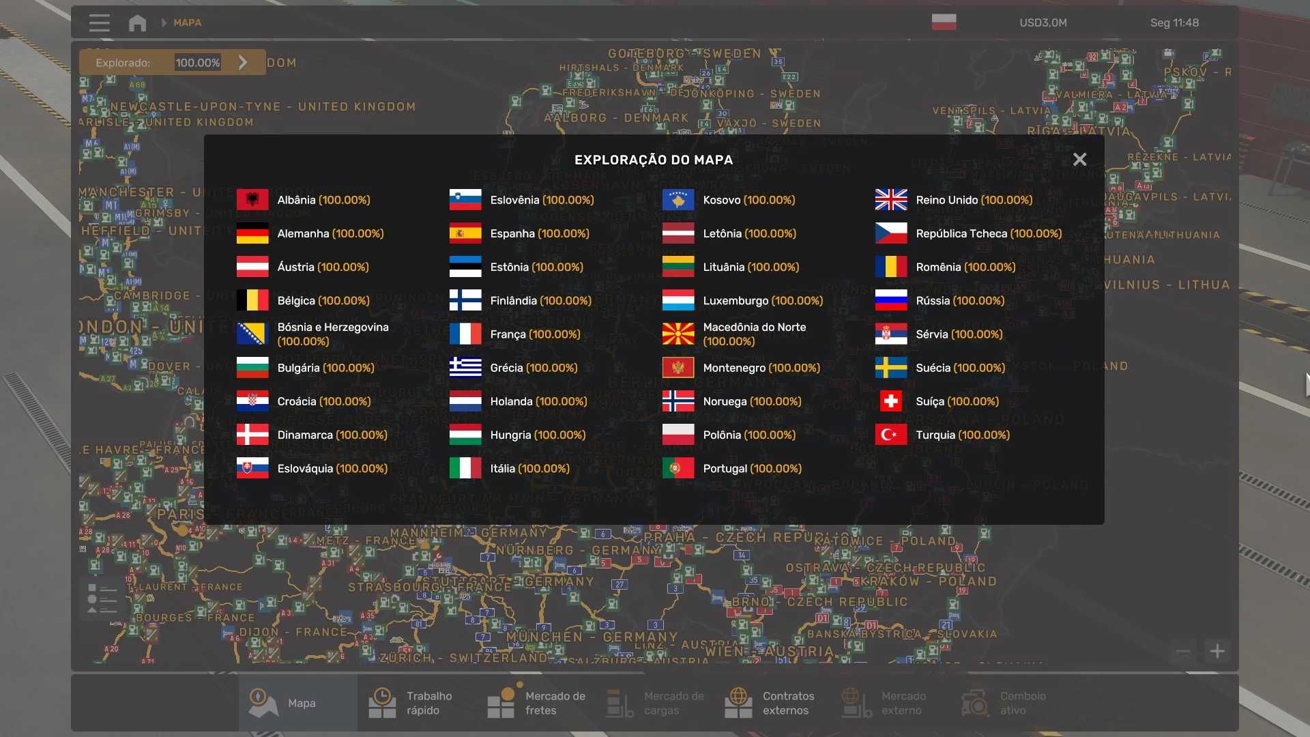The height and width of the screenshot is (737, 1310).
Task: Select Reino Unido country entry
Action: [x=973, y=200]
